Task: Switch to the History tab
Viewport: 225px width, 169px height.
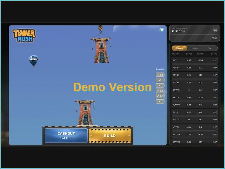Action: [x=194, y=48]
